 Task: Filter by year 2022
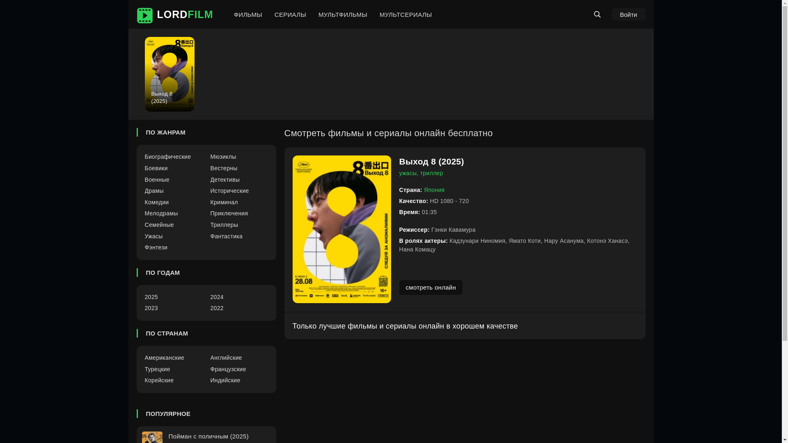(x=217, y=308)
